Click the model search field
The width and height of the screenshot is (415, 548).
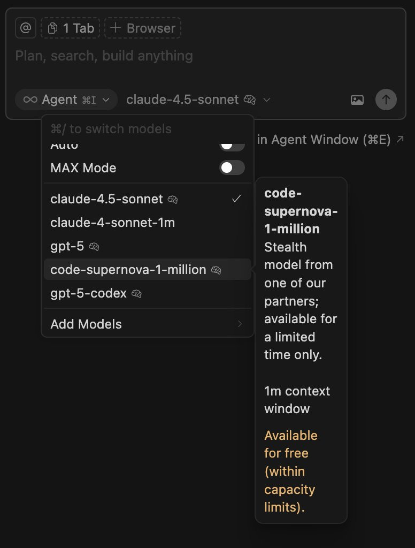tap(134, 129)
